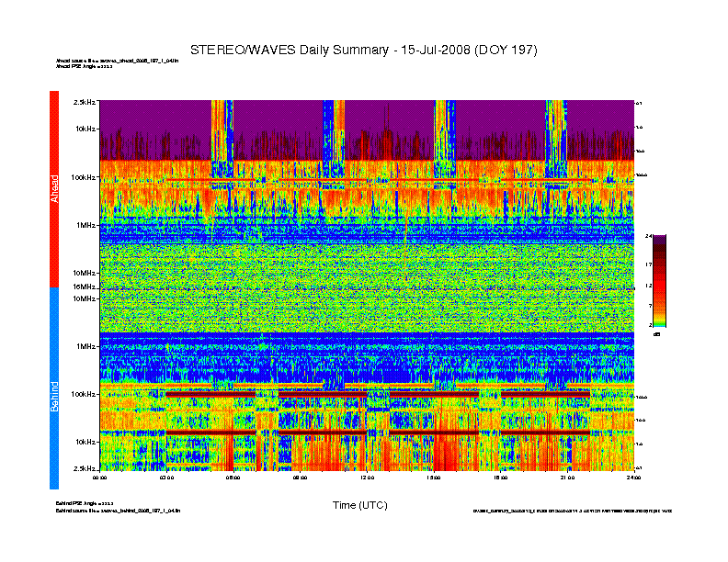Click the Behind panel 100kHz tick label
The height and width of the screenshot is (562, 728).
coord(84,394)
